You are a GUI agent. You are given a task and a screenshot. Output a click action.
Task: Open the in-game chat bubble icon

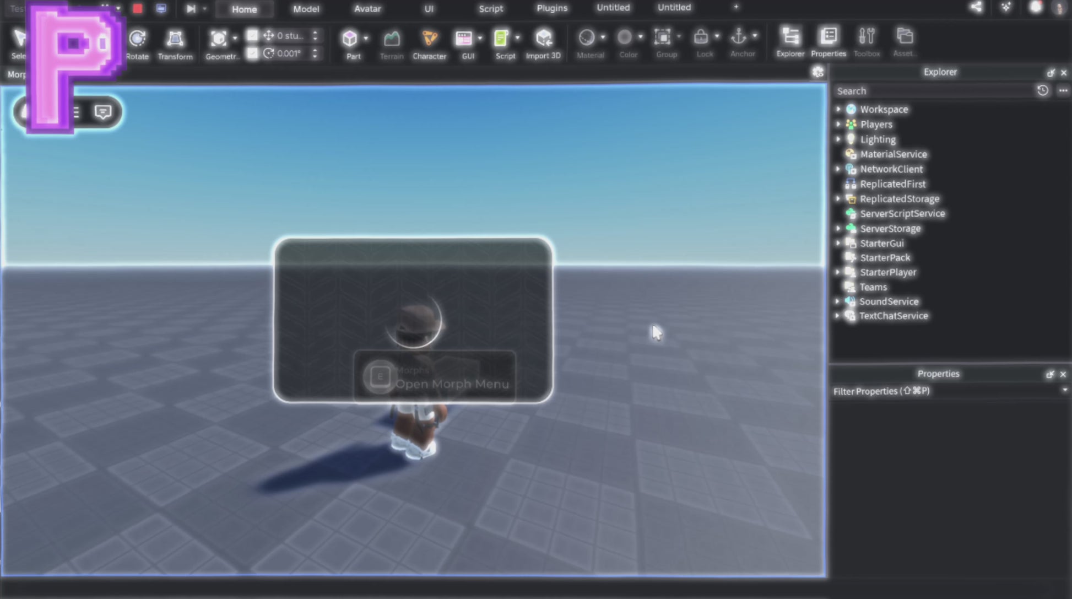click(103, 112)
